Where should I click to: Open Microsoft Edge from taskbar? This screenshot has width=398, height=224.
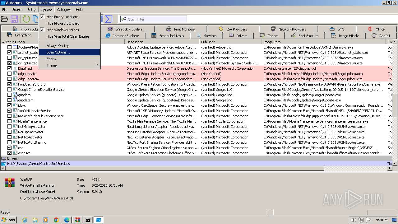point(67,220)
